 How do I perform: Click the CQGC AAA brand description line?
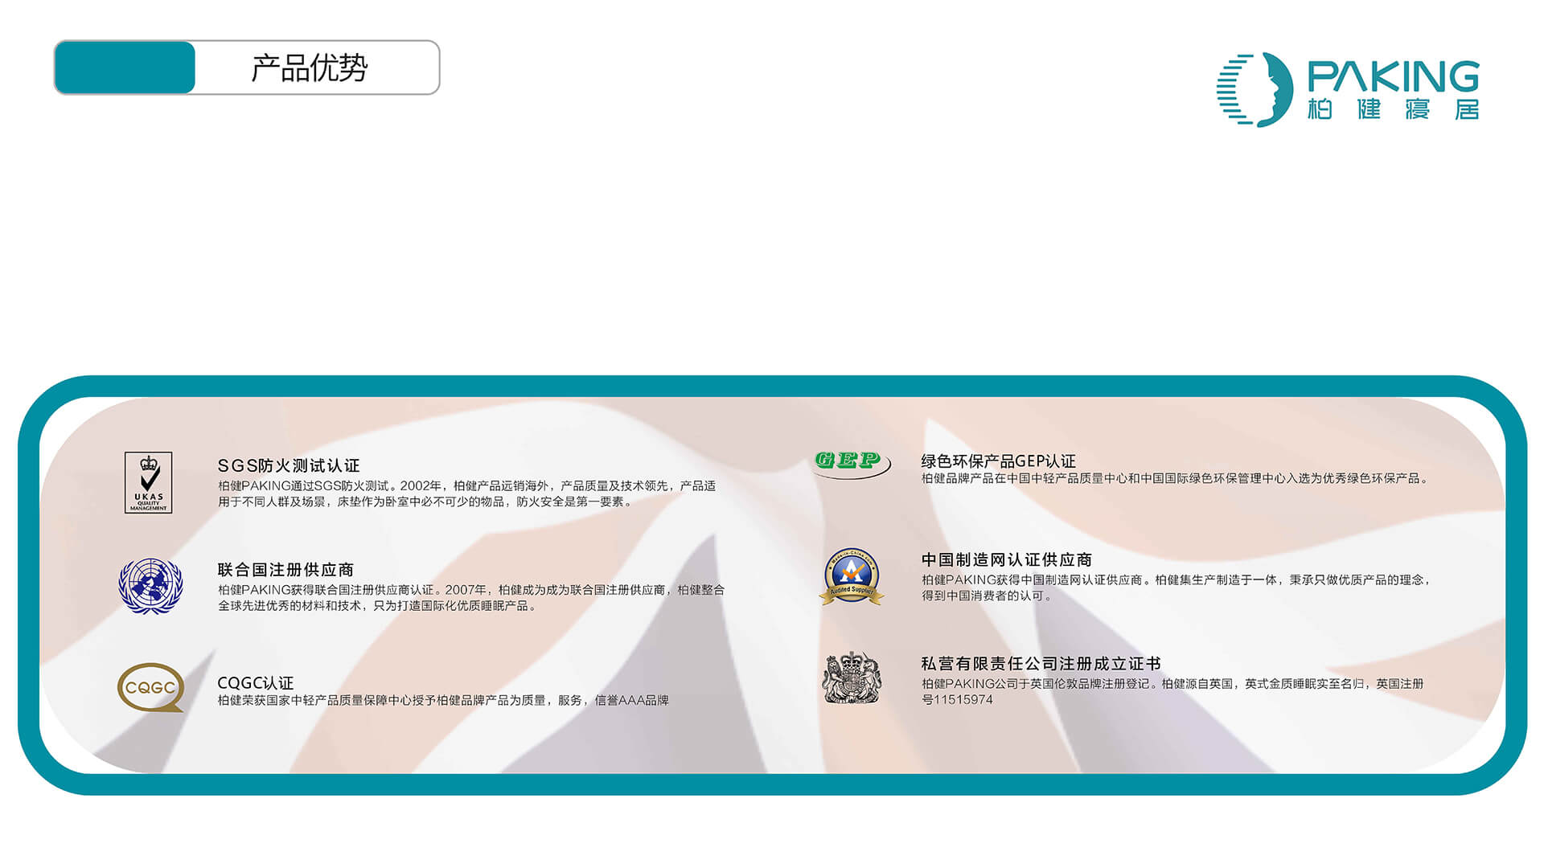[443, 700]
